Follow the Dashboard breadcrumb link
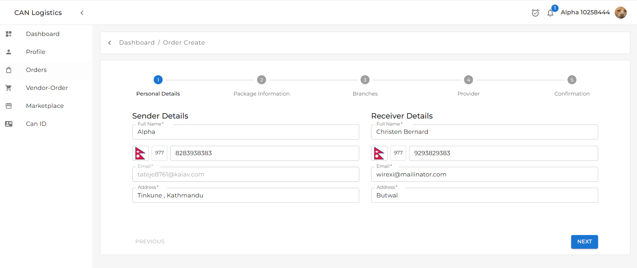This screenshot has height=268, width=637. click(x=137, y=43)
